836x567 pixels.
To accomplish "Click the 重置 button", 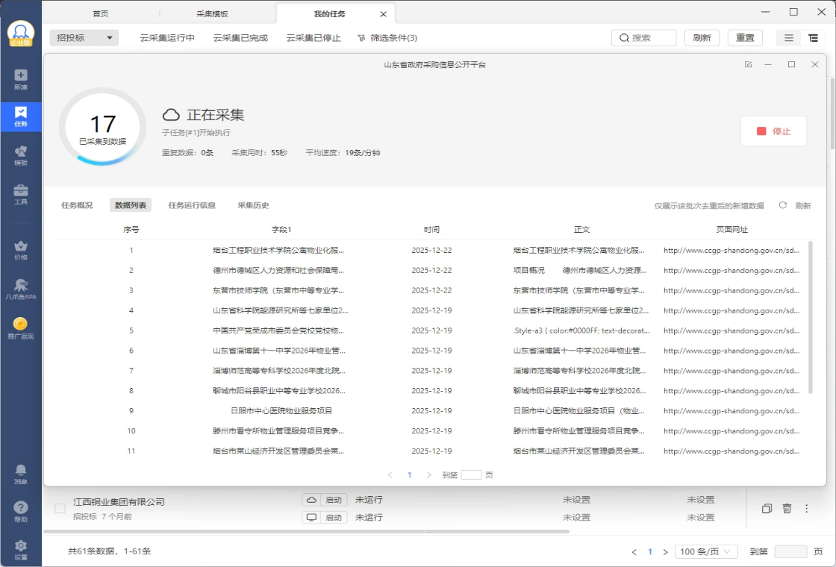I will pyautogui.click(x=745, y=38).
